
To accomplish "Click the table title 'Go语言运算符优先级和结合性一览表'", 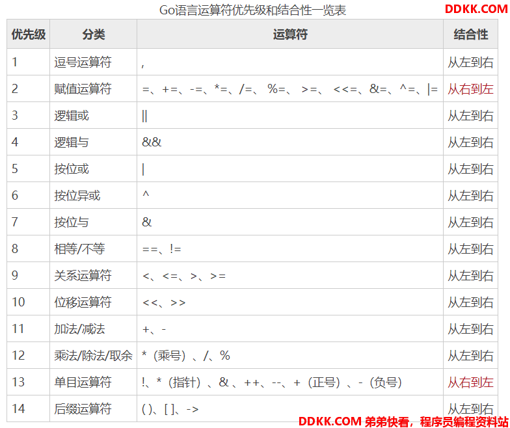I will pos(252,10).
